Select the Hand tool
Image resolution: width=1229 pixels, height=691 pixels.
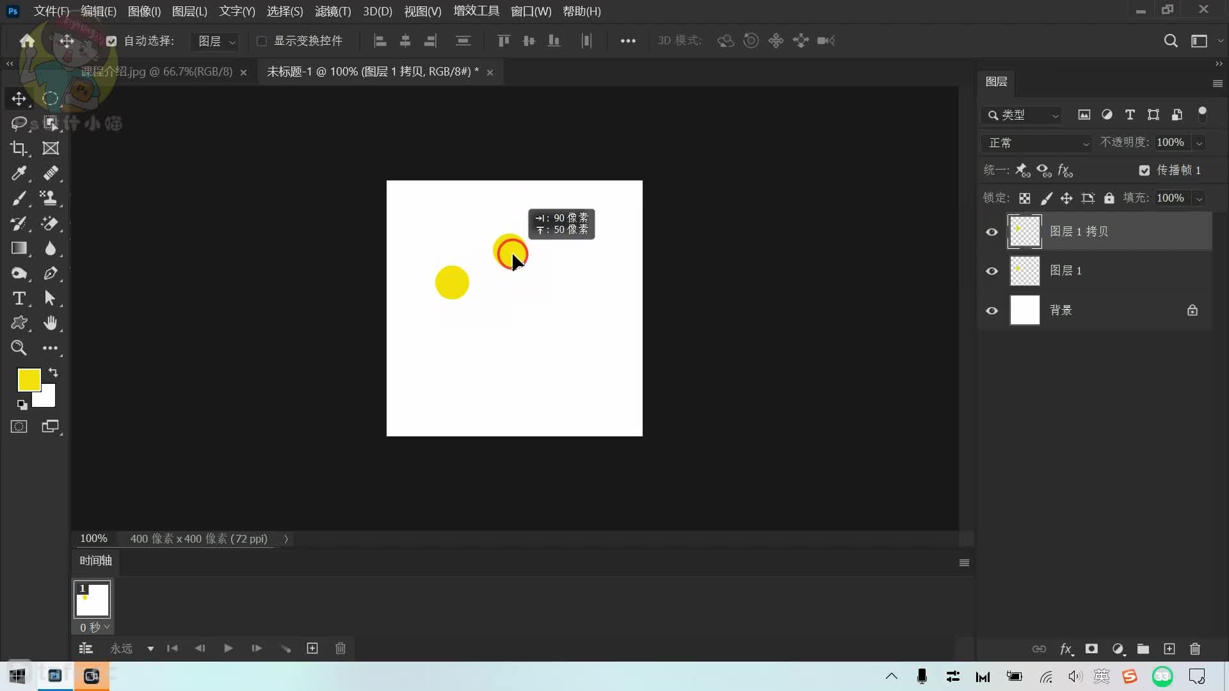point(50,323)
